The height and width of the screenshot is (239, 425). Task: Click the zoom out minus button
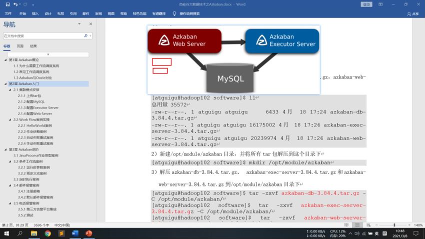[x=376, y=225]
